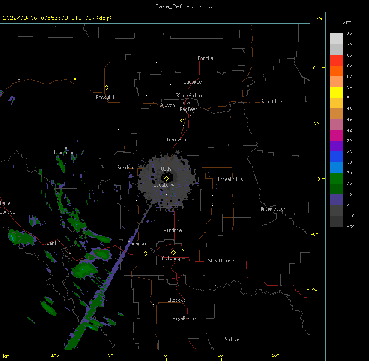The width and height of the screenshot is (369, 361).
Task: Click the 100 tick on the right axis
Action: click(314, 68)
